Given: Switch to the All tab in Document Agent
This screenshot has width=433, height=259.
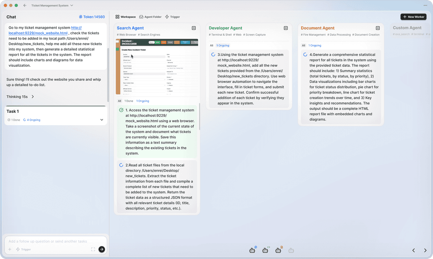Looking at the screenshot, I should [304, 45].
